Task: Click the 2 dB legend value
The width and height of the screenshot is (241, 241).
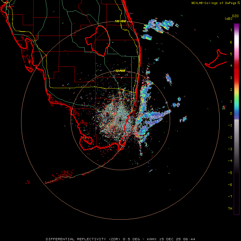Action: point(231,90)
